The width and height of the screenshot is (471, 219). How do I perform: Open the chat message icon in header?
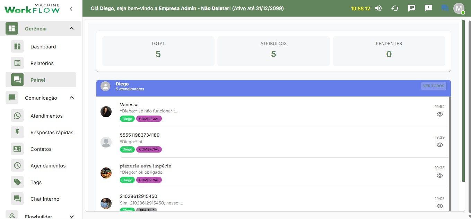point(412,8)
